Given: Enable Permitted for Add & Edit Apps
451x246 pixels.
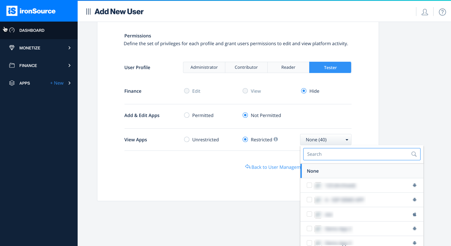Looking at the screenshot, I should (x=187, y=115).
